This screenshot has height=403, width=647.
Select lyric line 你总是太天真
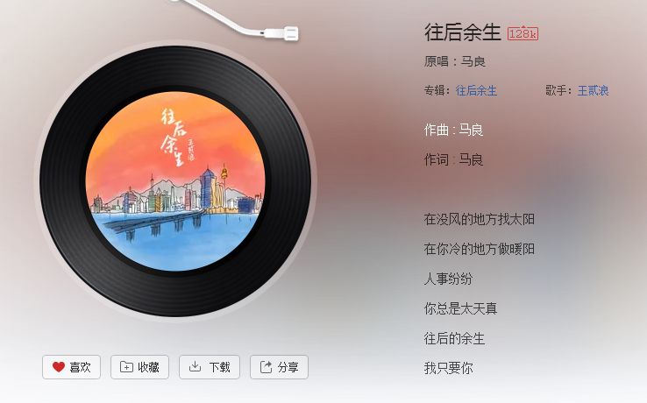[460, 308]
